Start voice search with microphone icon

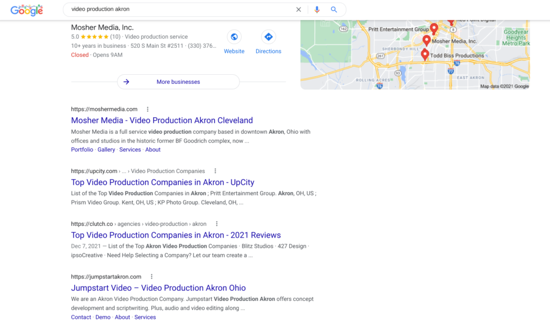(317, 10)
